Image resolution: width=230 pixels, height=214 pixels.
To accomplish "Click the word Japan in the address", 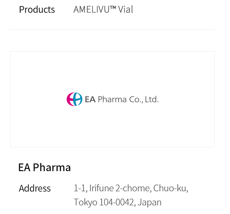I will (x=149, y=202).
